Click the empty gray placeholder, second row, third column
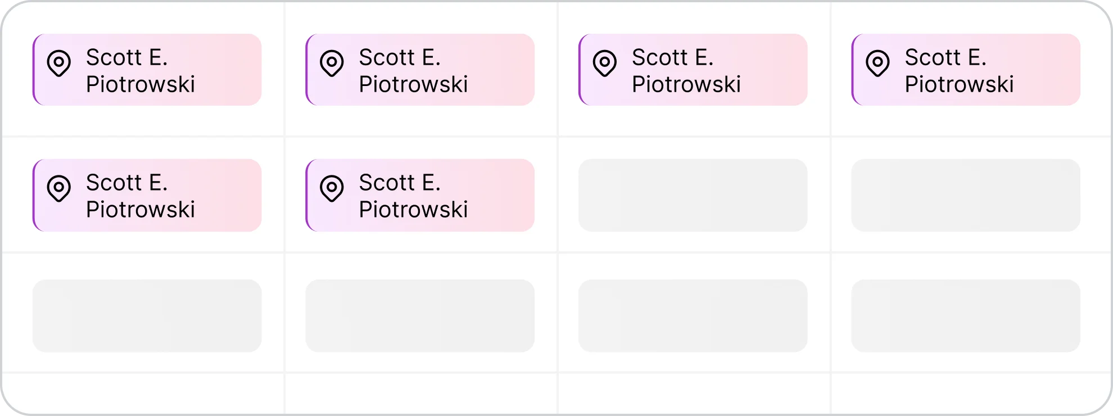Screen dimensions: 1113x416 693,195
